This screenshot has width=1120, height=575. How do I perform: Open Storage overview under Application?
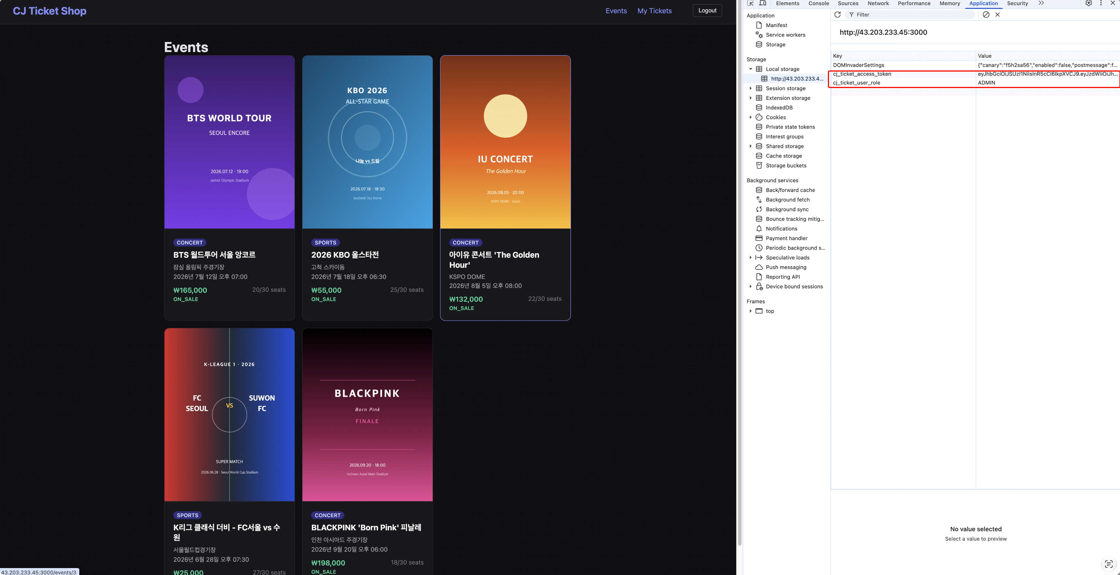tap(775, 44)
